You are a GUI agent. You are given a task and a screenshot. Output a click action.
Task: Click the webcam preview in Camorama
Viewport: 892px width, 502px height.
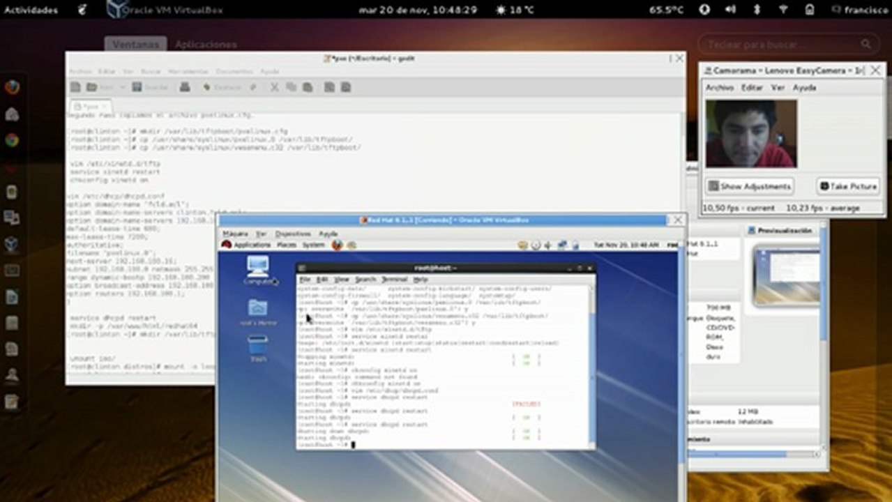[x=751, y=133]
